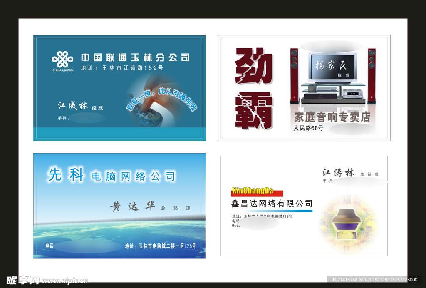Viewport: 426px width, 288px height.
Task: Click the large character 霸
Action: click(254, 111)
